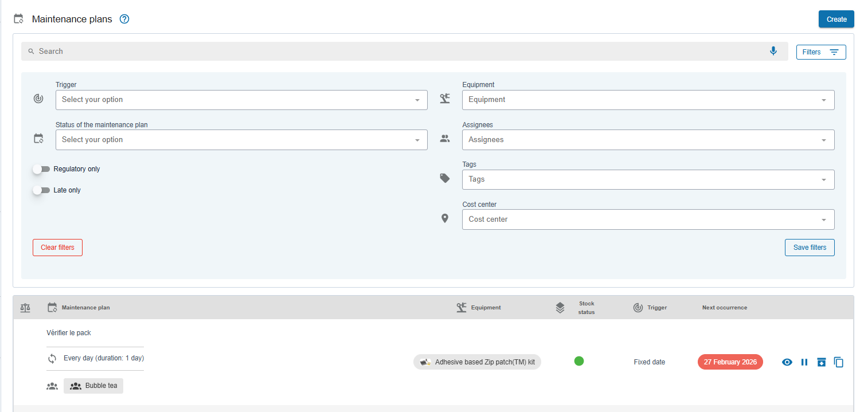
Task: Click the regulatory scale column header icon
Action: (25, 308)
